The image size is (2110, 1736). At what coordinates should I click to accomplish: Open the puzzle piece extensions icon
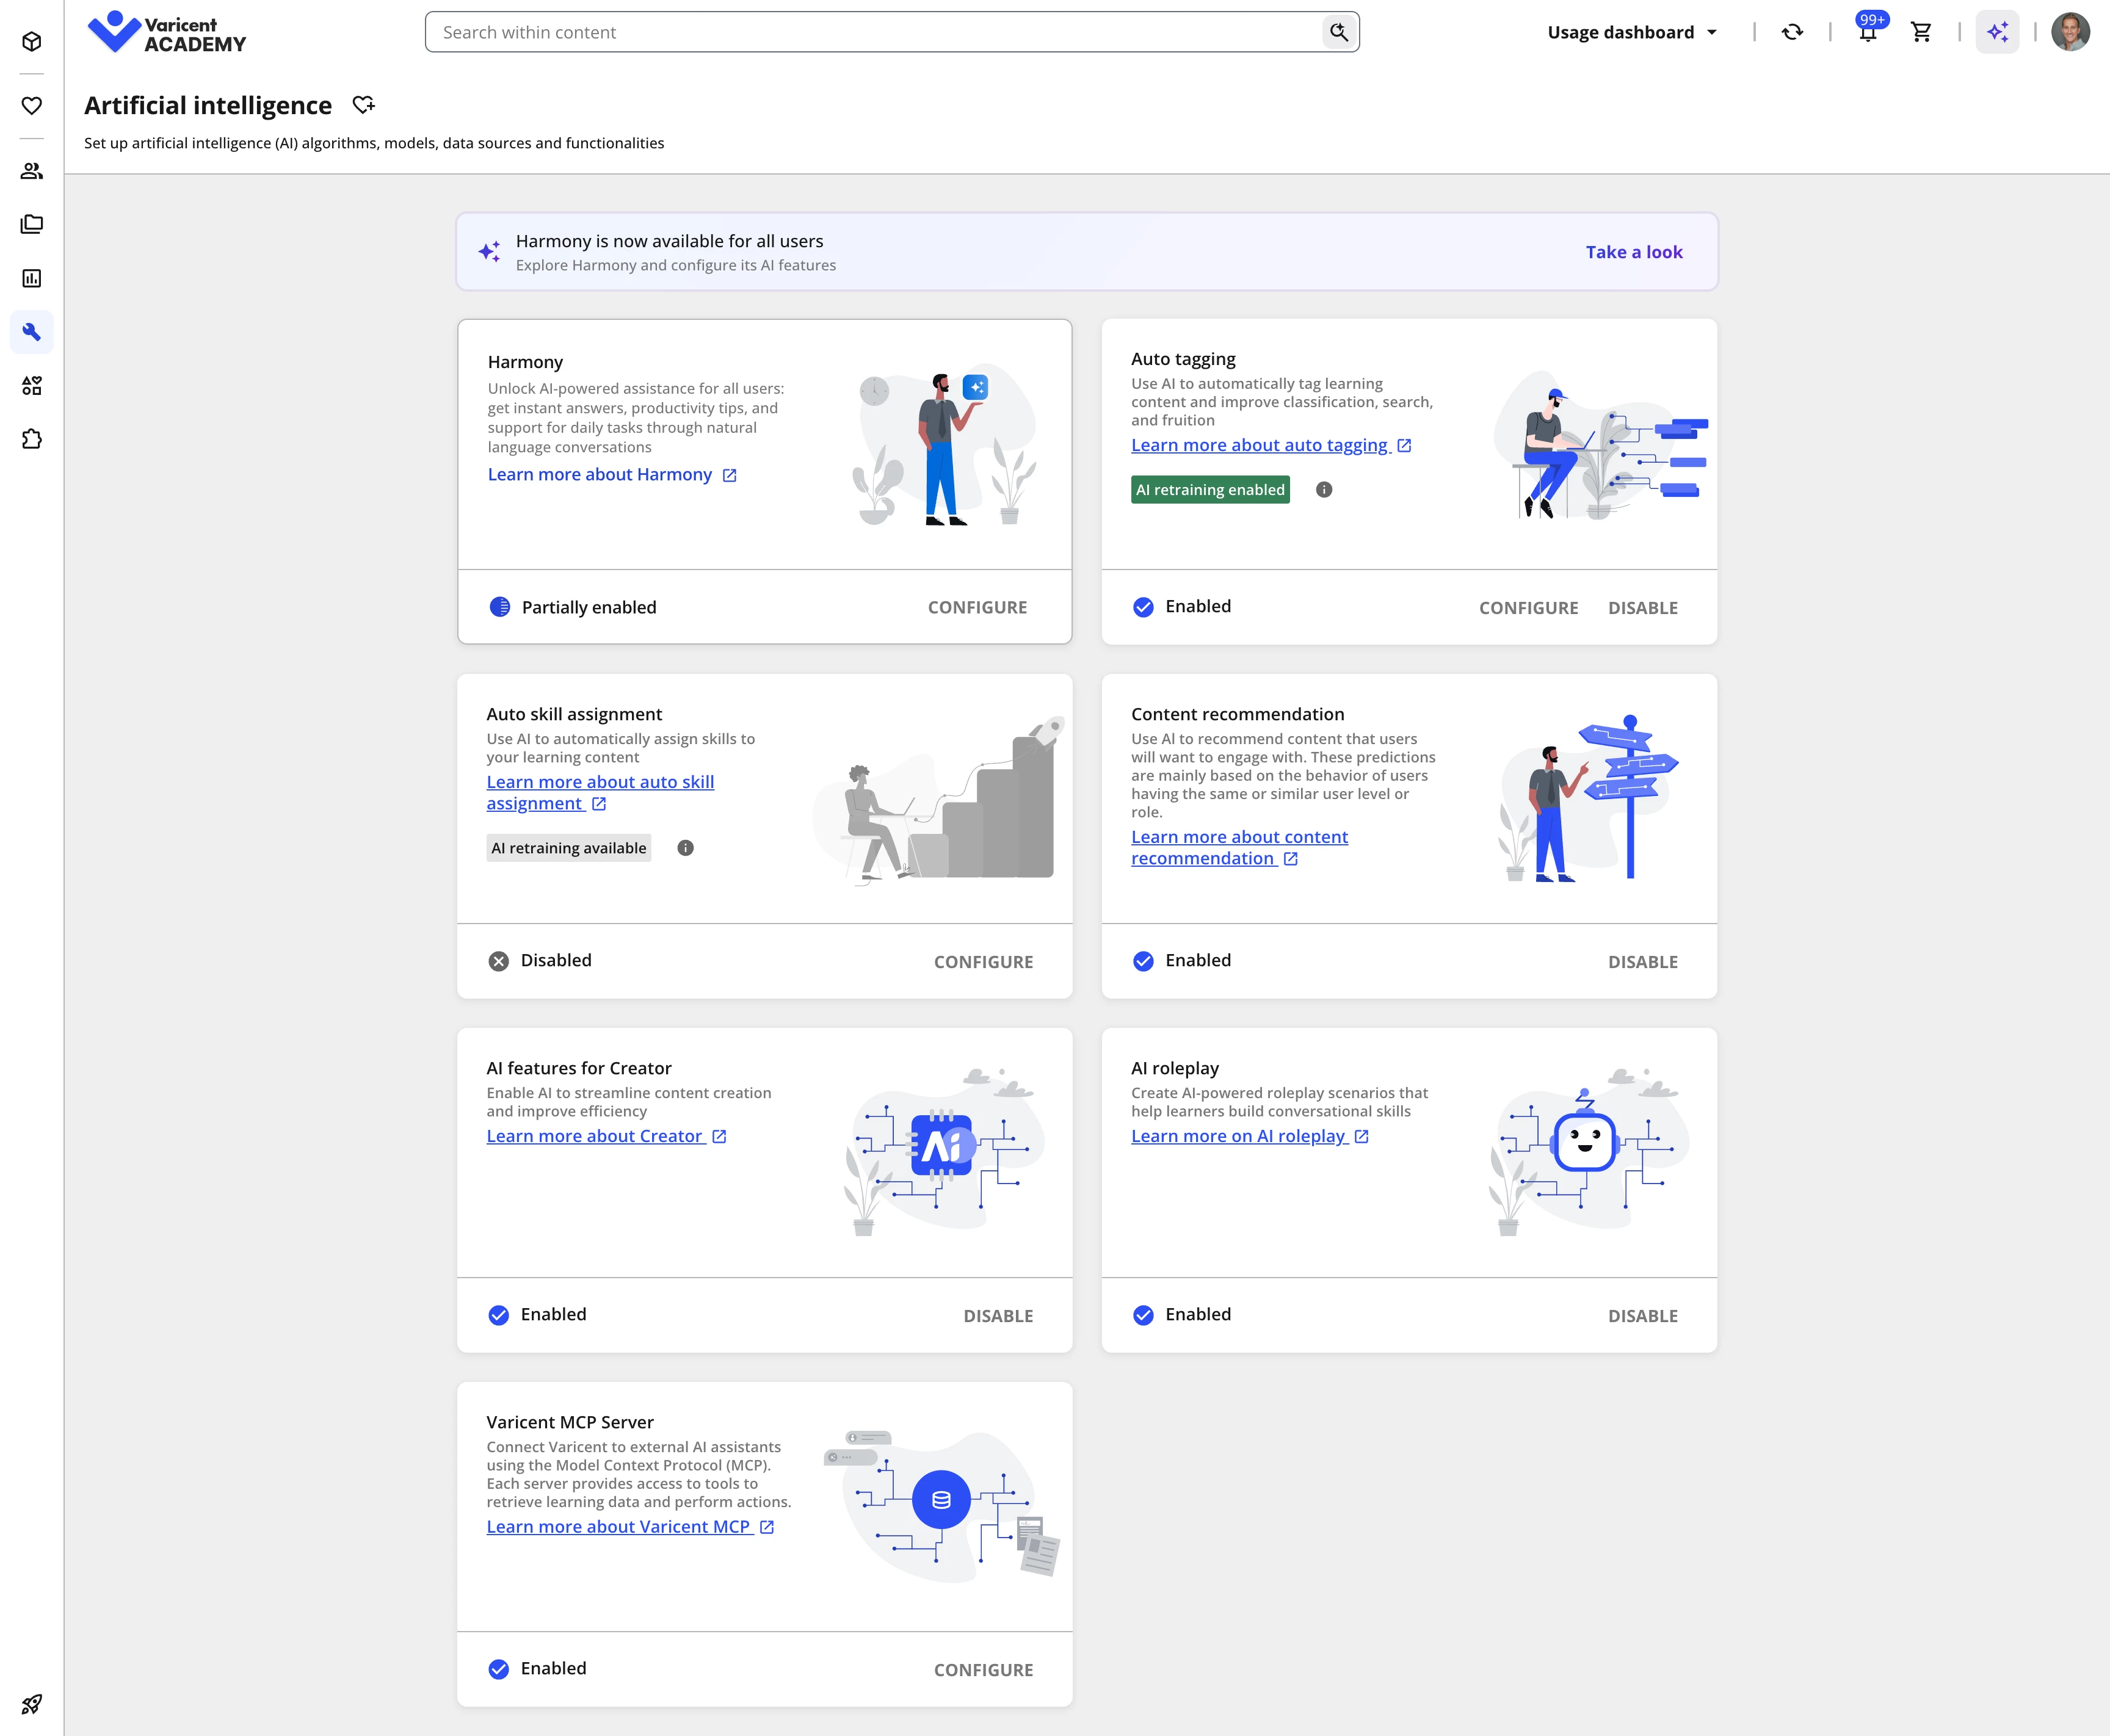click(x=32, y=439)
